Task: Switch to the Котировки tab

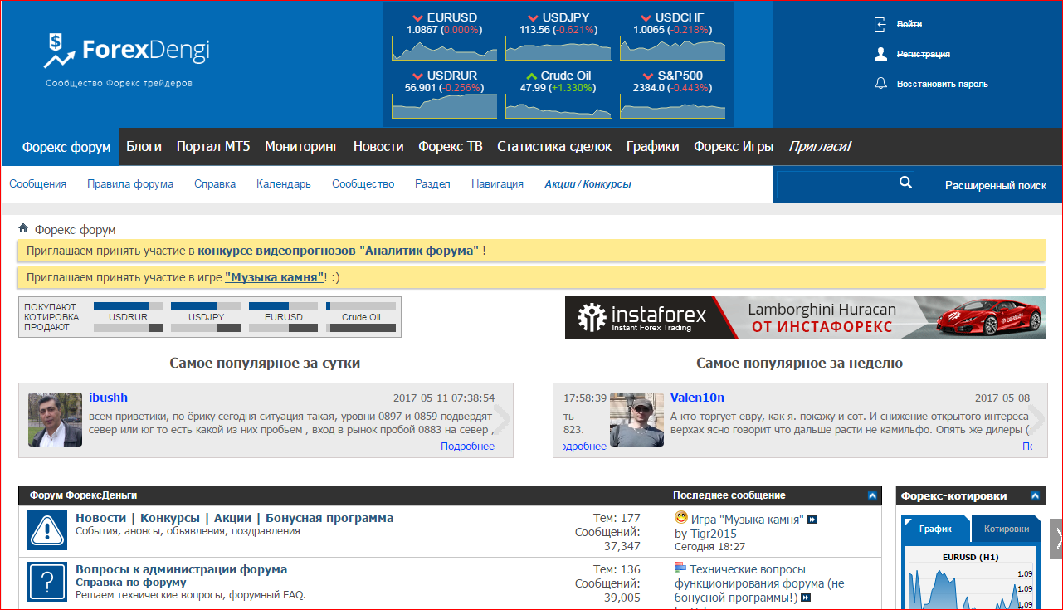Action: [x=1006, y=529]
